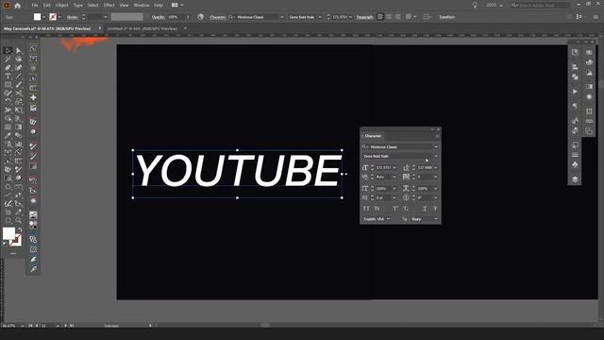
Task: Expand font family dropdown in Character panel
Action: pos(436,147)
